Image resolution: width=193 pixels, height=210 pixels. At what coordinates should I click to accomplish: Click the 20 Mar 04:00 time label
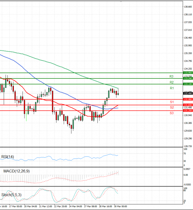click(x=31, y=206)
